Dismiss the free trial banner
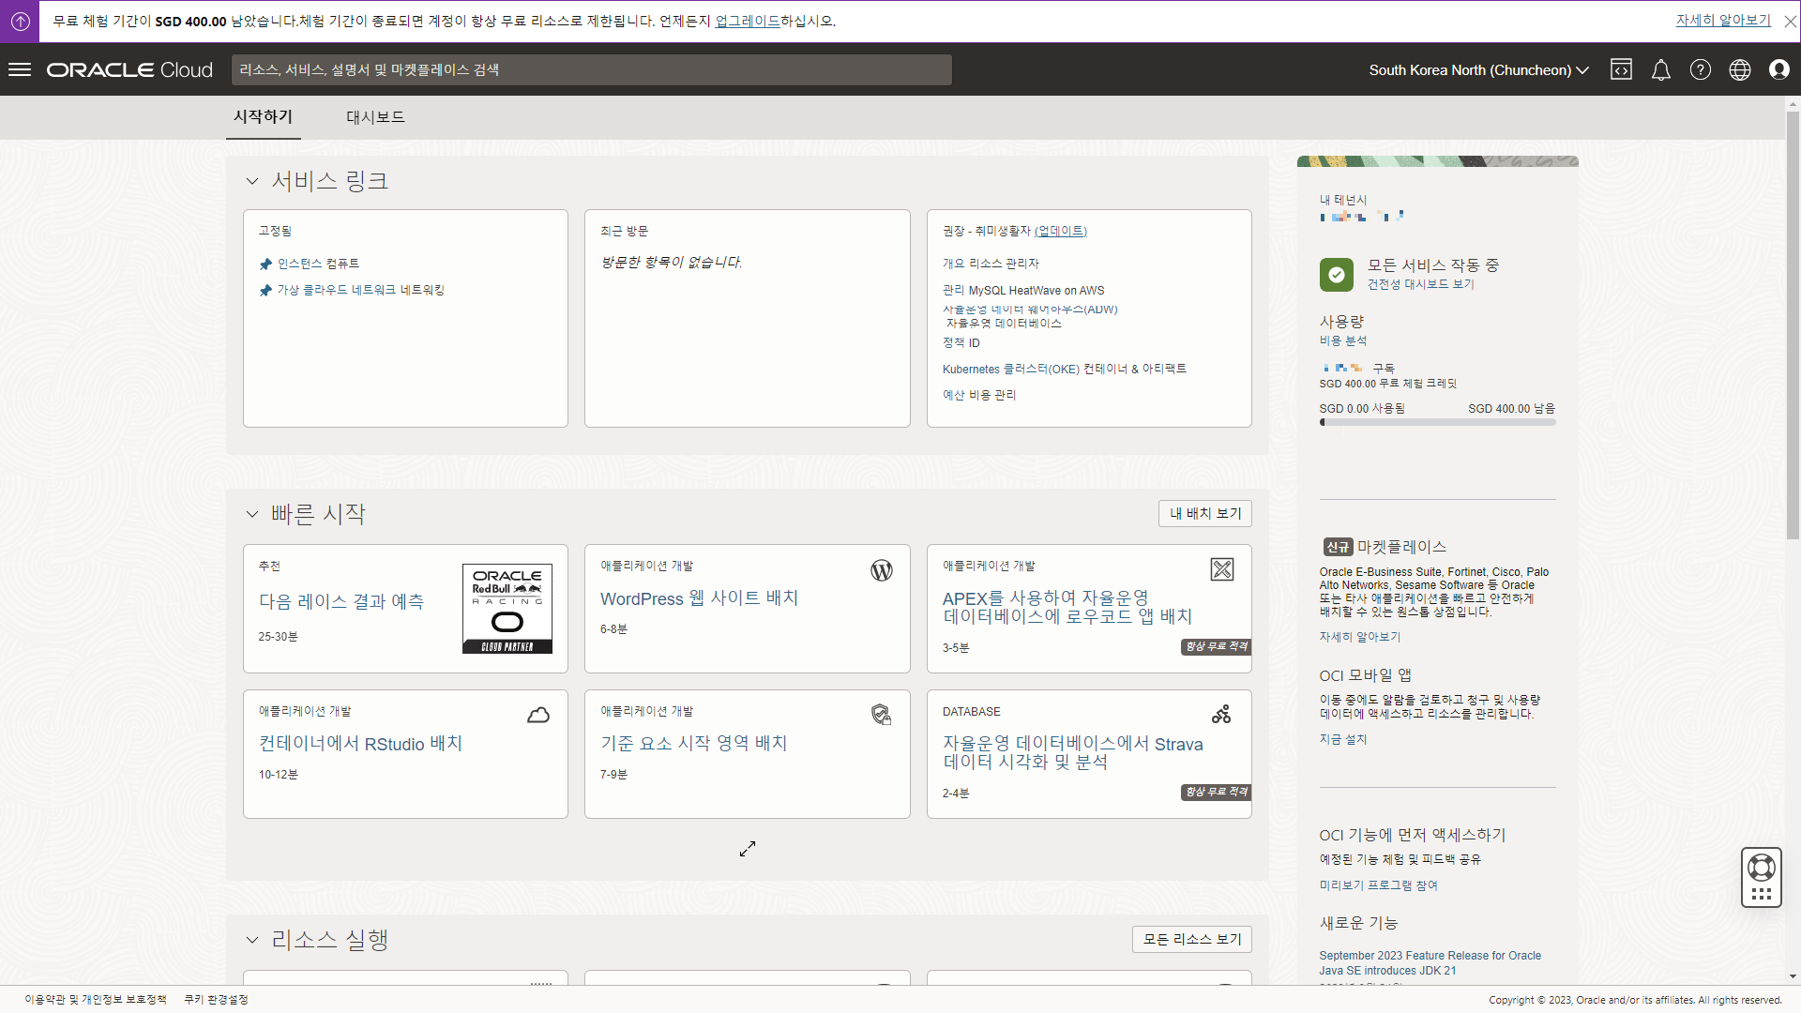Screen dimensions: 1801x1013 tap(1790, 21)
